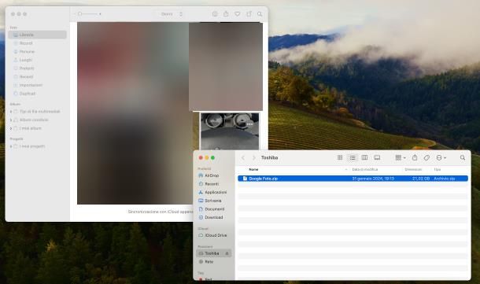Open Importazioni in Photos sidebar
The image size is (480, 284).
(x=31, y=85)
